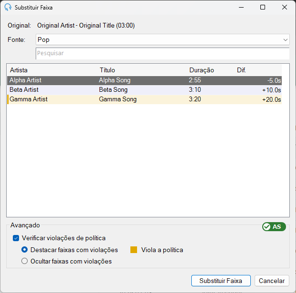Select the Gamma Song track row
The width and height of the screenshot is (296, 293).
coord(144,99)
